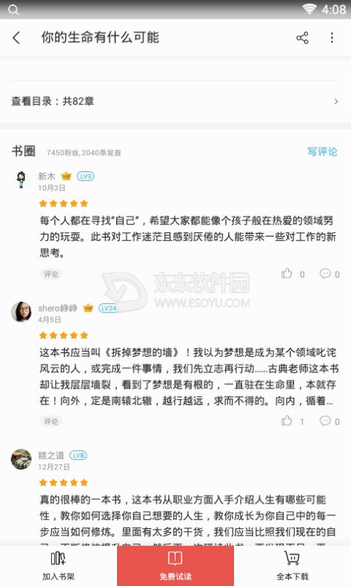351x586 pixels.
Task: Open 新木's user avatar
Action: click(21, 180)
